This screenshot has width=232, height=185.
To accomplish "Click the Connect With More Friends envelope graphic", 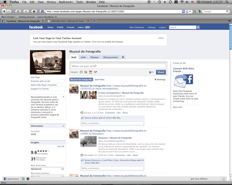I will [183, 81].
